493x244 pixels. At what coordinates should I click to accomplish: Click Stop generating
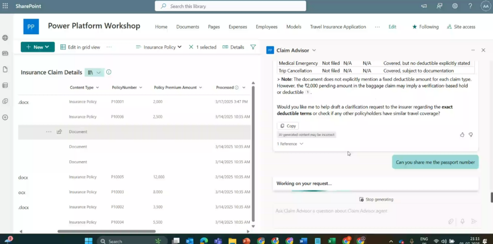[376, 199]
